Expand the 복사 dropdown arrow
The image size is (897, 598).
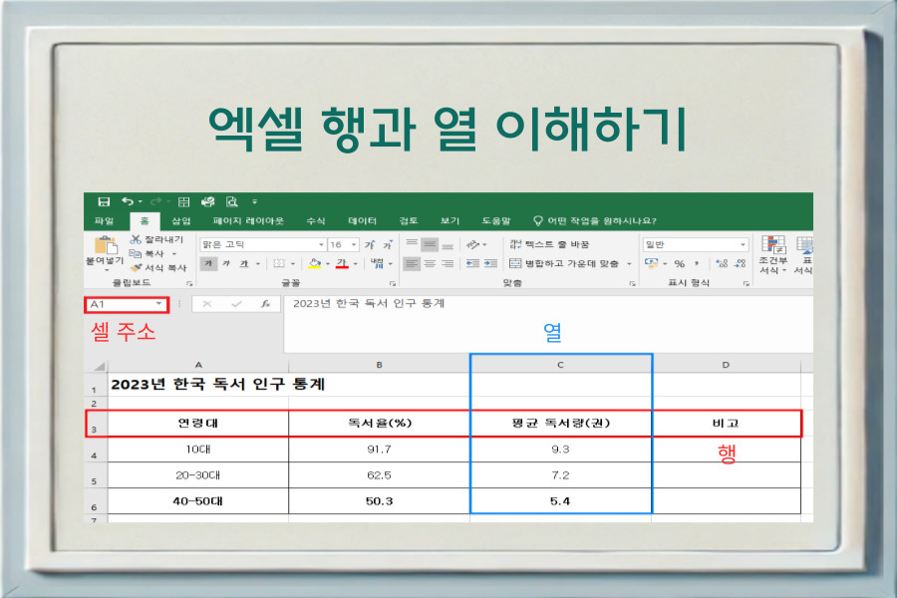tap(174, 254)
